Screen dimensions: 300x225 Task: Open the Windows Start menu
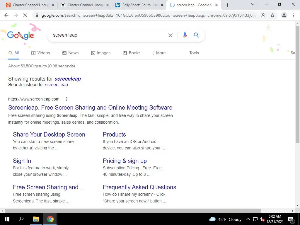pos(7,219)
